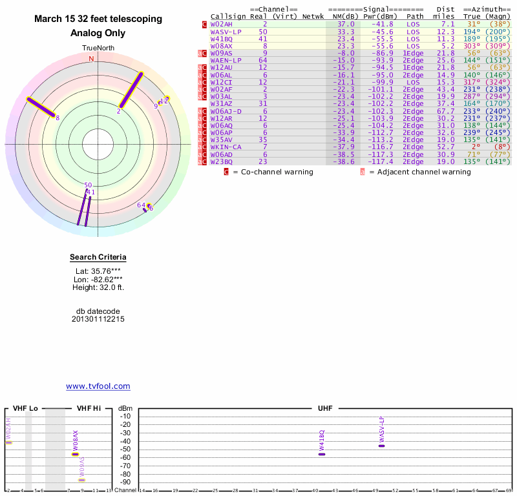Screen dimensions: 517x496
Task: Click the red C icon in the legend
Action: pyautogui.click(x=226, y=172)
